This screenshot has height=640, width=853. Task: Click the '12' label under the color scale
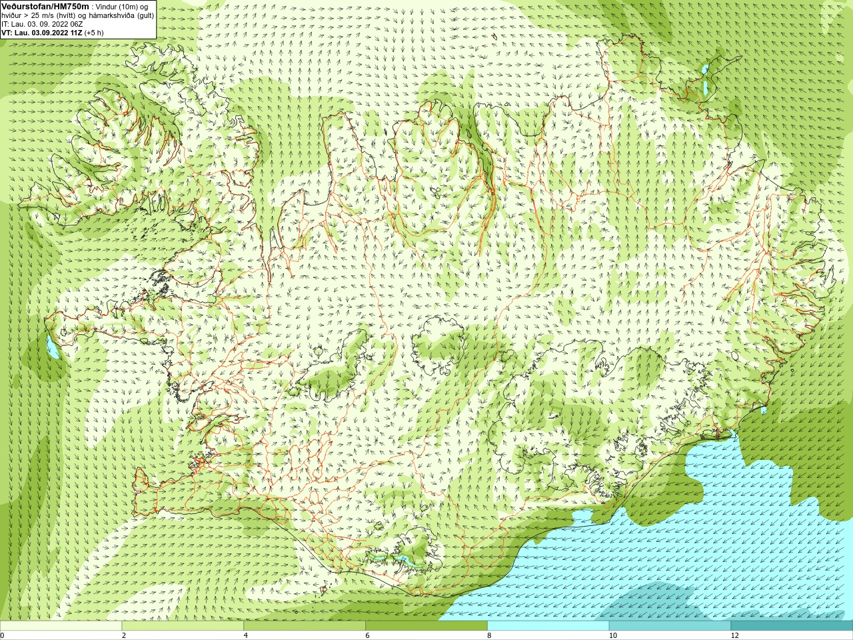pos(734,635)
